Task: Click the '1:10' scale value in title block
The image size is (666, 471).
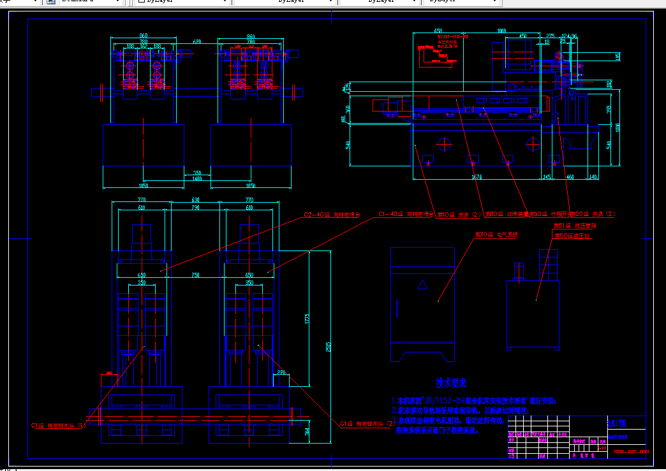Action: tap(602, 448)
